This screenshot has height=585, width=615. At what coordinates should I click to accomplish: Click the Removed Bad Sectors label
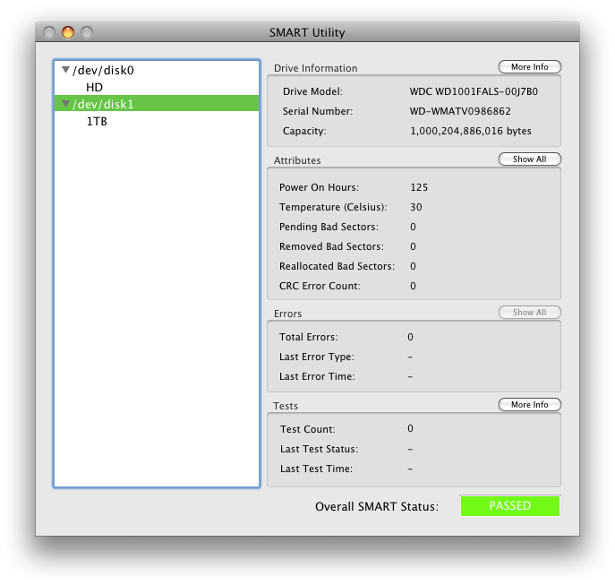click(x=331, y=246)
